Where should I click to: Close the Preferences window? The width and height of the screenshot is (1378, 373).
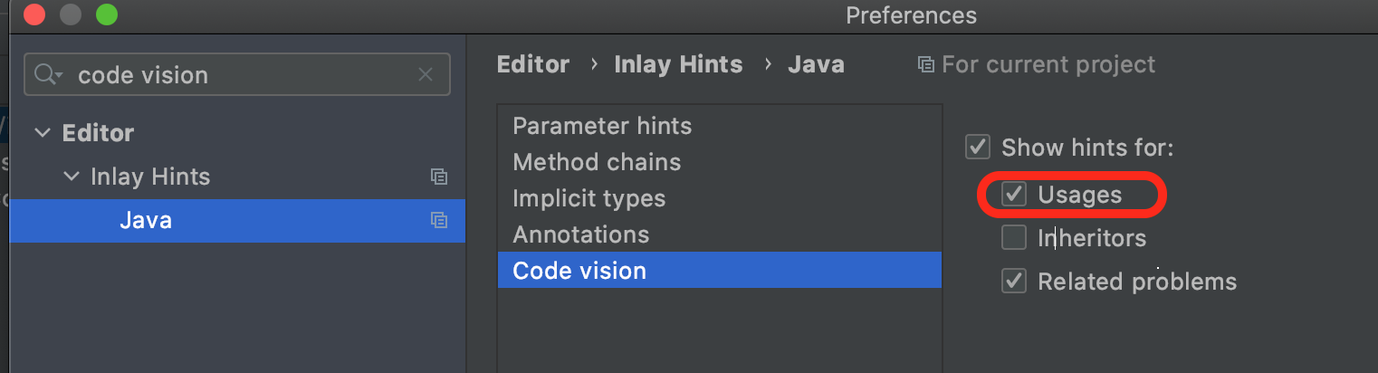[34, 15]
